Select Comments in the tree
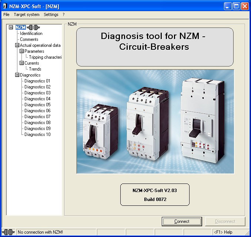Viewport: 251px width, 237px height. pos(29,39)
